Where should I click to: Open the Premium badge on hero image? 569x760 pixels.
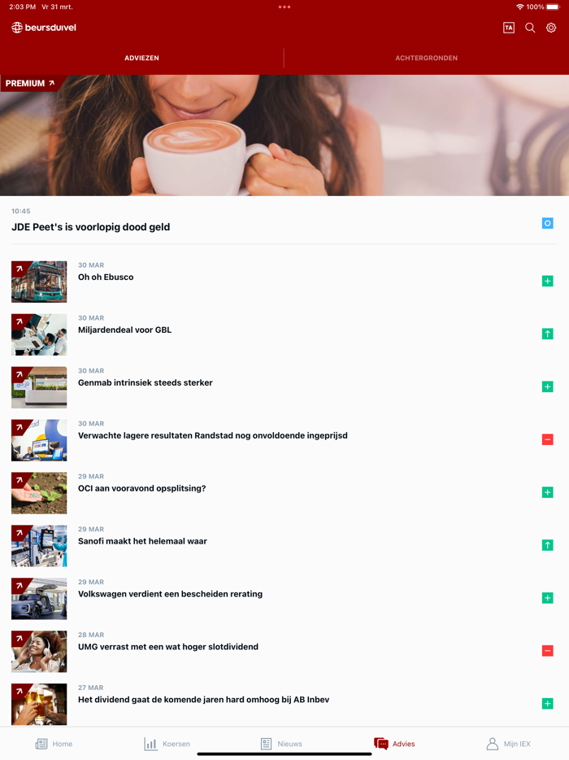click(30, 83)
